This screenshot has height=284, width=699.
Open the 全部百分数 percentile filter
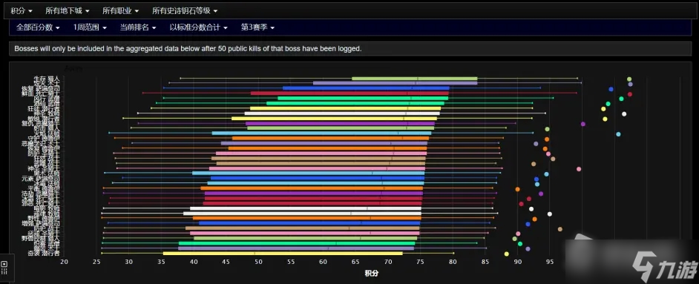click(x=38, y=27)
